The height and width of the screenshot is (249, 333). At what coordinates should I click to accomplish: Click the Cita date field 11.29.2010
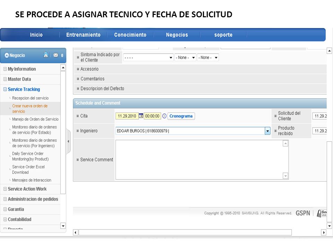[127, 116]
